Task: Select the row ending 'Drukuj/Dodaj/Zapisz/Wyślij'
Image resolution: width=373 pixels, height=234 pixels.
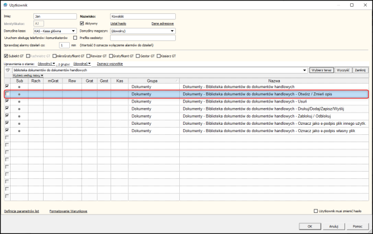Action: 187,109
